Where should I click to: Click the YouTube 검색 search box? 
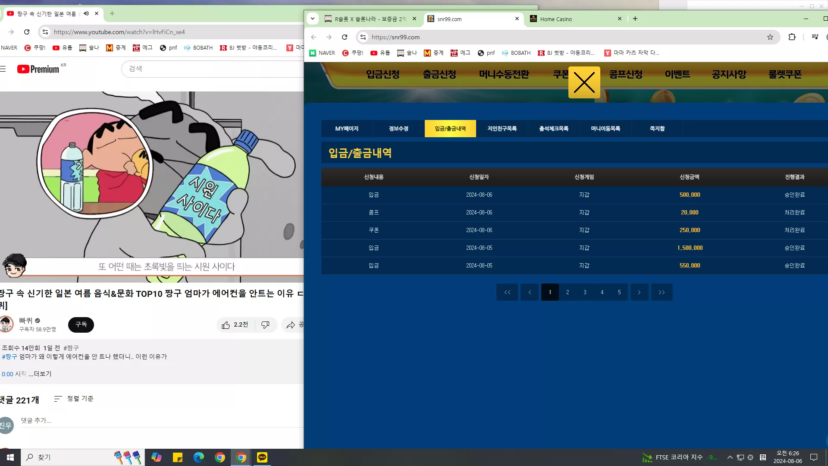(x=213, y=69)
